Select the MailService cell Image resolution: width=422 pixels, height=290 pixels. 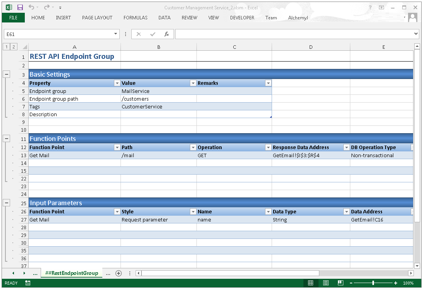[158, 91]
